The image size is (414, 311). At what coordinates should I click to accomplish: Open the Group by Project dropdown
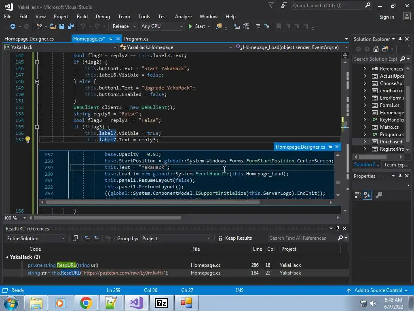pos(176,238)
